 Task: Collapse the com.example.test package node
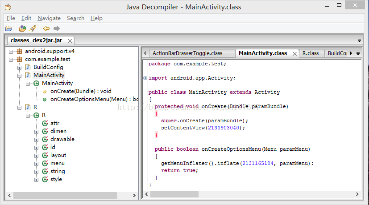click(x=11, y=59)
